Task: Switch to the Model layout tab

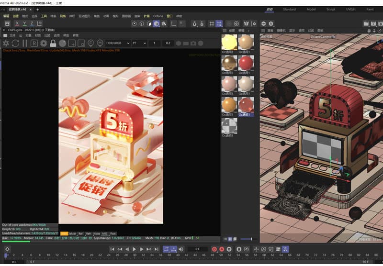Action: coord(311,9)
